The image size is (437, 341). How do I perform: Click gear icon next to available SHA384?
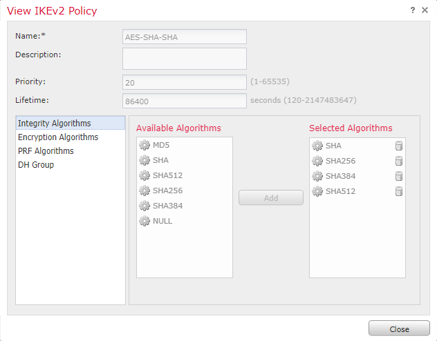click(145, 206)
